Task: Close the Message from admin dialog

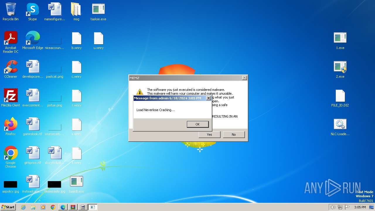Action: (209, 98)
